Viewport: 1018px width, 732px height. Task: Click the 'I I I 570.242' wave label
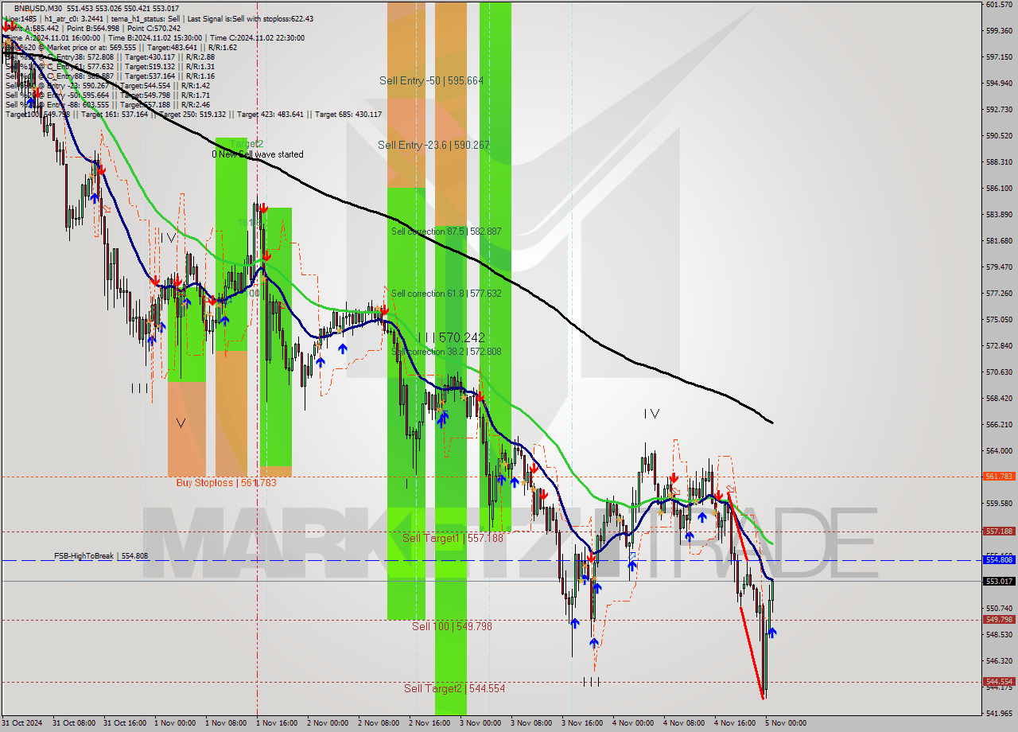(x=451, y=337)
